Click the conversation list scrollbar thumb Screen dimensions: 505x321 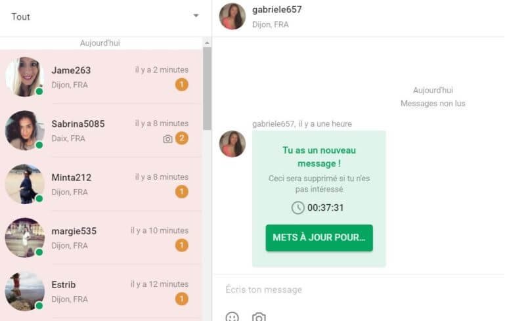pyautogui.click(x=207, y=89)
